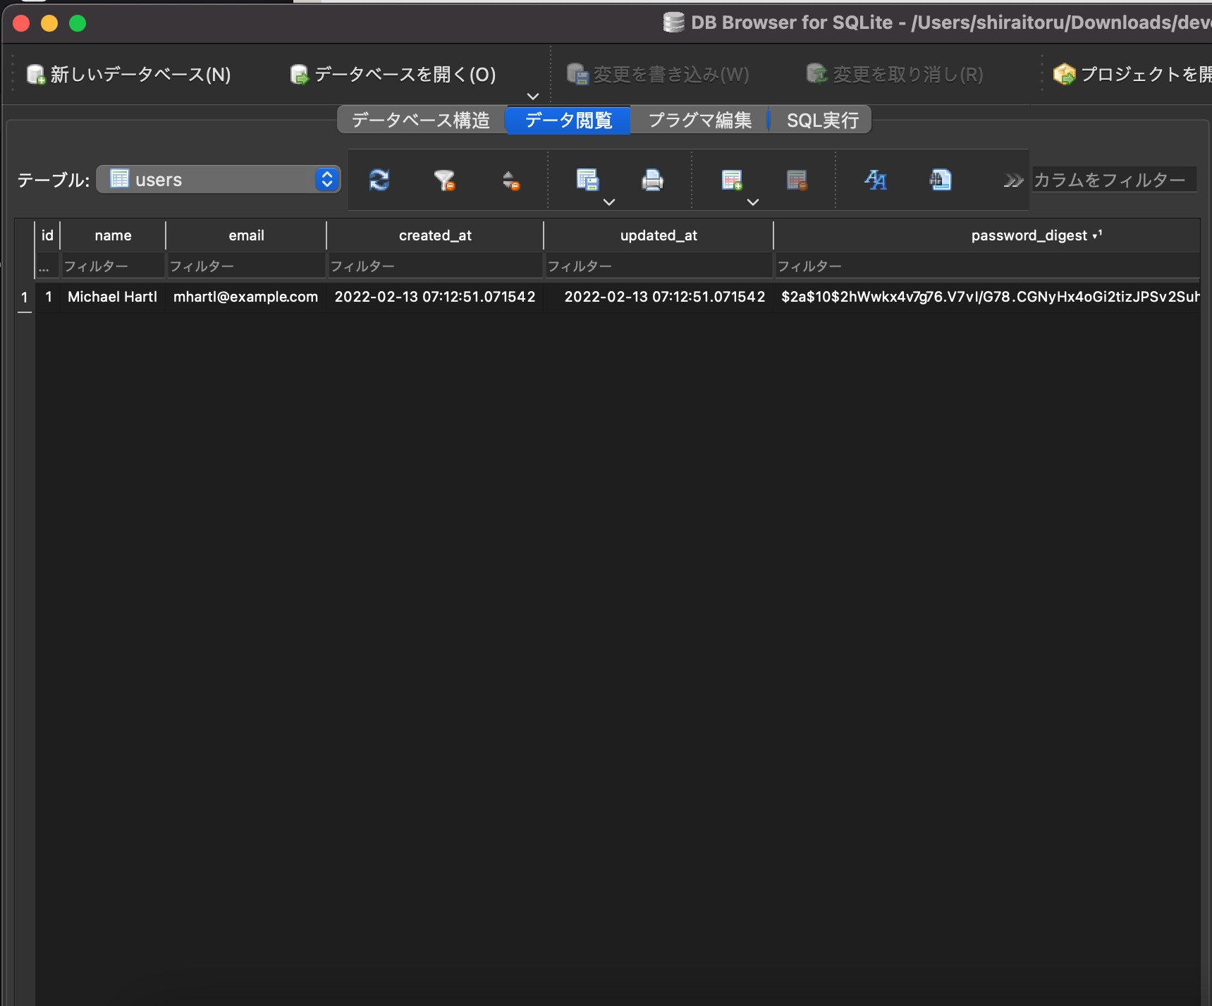Image resolution: width=1212 pixels, height=1006 pixels.
Task: Sort by the id column header
Action: [x=47, y=235]
